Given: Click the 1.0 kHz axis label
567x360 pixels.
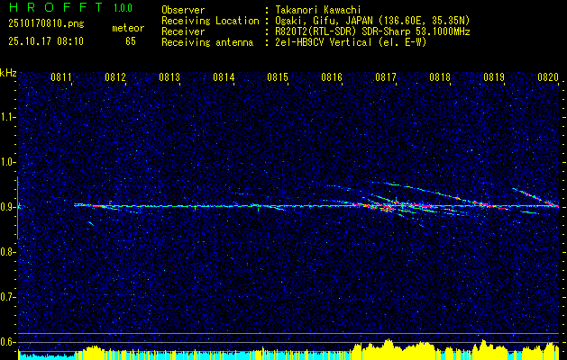Looking at the screenshot, I should click(8, 162).
